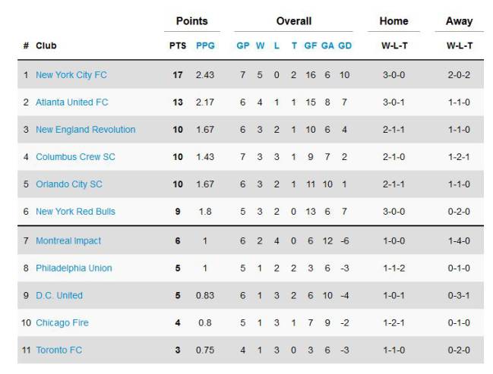Open the New York City FC club link
This screenshot has height=374, width=493.
tap(71, 75)
